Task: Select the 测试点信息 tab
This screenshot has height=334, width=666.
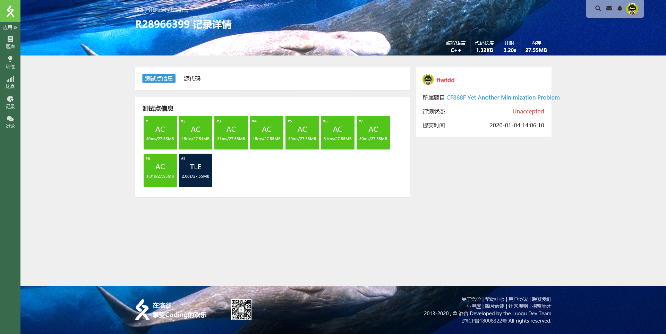Action: 159,79
